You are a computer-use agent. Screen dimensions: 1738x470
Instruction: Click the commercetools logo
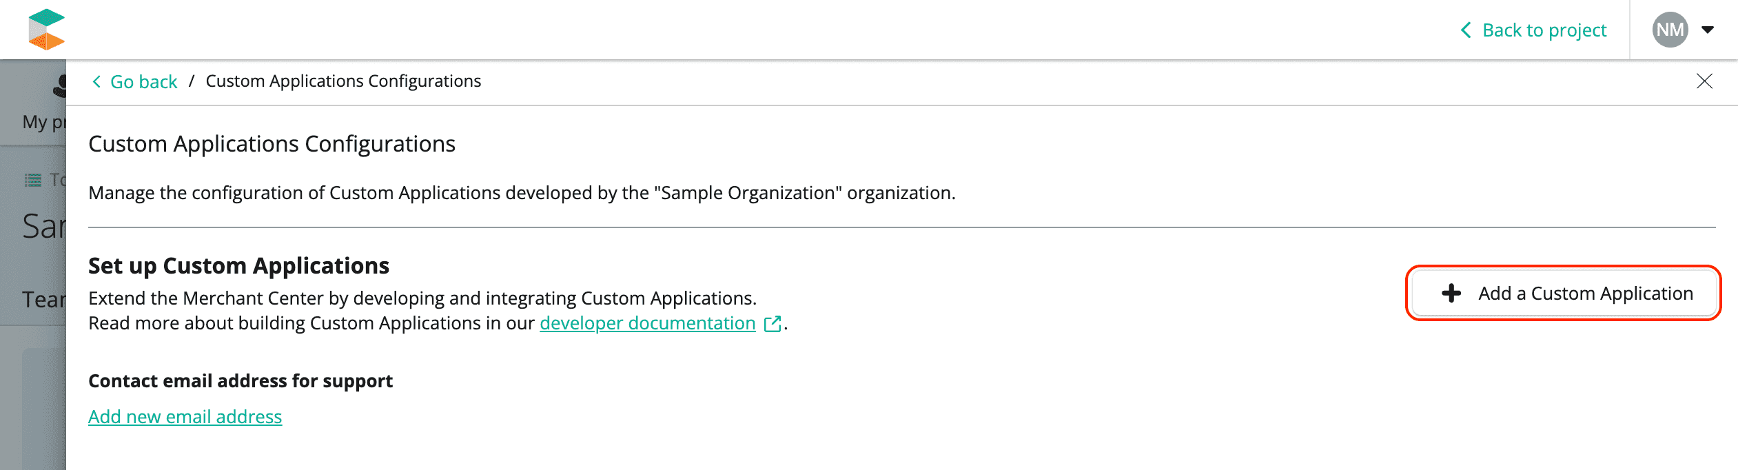pos(46,30)
